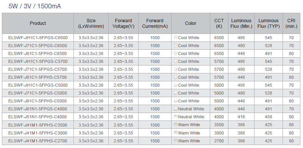Image resolution: width=303 pixels, height=148 pixels.
Task: Click the Color column header
Action: [x=191, y=23]
